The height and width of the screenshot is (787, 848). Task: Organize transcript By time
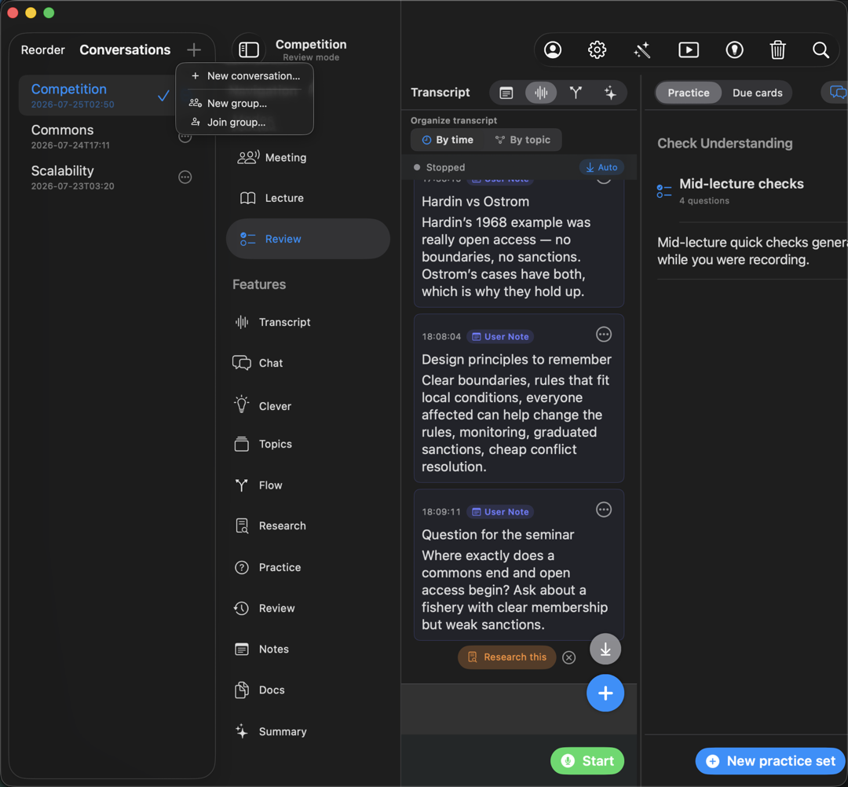[448, 140]
